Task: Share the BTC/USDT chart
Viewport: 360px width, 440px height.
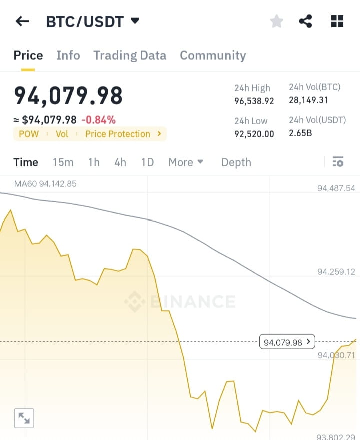Action: [x=305, y=21]
